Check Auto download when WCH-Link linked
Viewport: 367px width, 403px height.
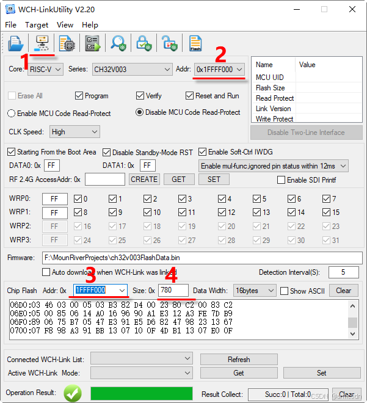click(x=46, y=272)
